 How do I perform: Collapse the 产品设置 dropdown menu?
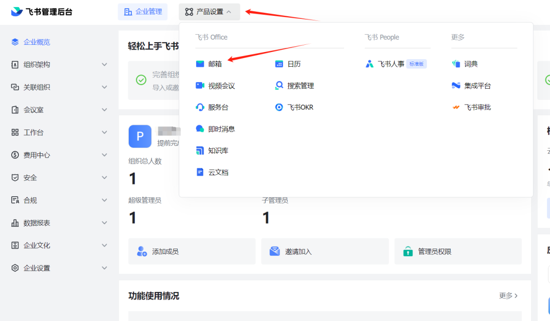[x=209, y=12]
